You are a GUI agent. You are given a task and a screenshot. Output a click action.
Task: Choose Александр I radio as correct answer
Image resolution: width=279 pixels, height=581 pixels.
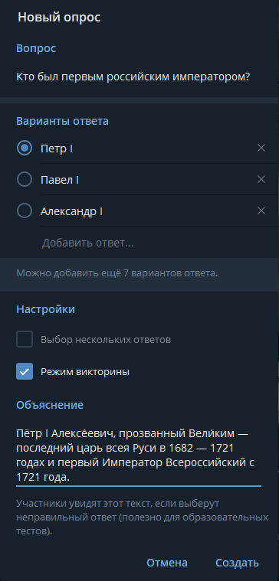click(25, 211)
